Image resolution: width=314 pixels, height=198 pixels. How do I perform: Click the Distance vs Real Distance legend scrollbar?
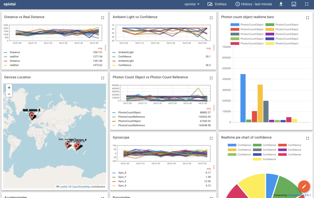click(x=105, y=48)
